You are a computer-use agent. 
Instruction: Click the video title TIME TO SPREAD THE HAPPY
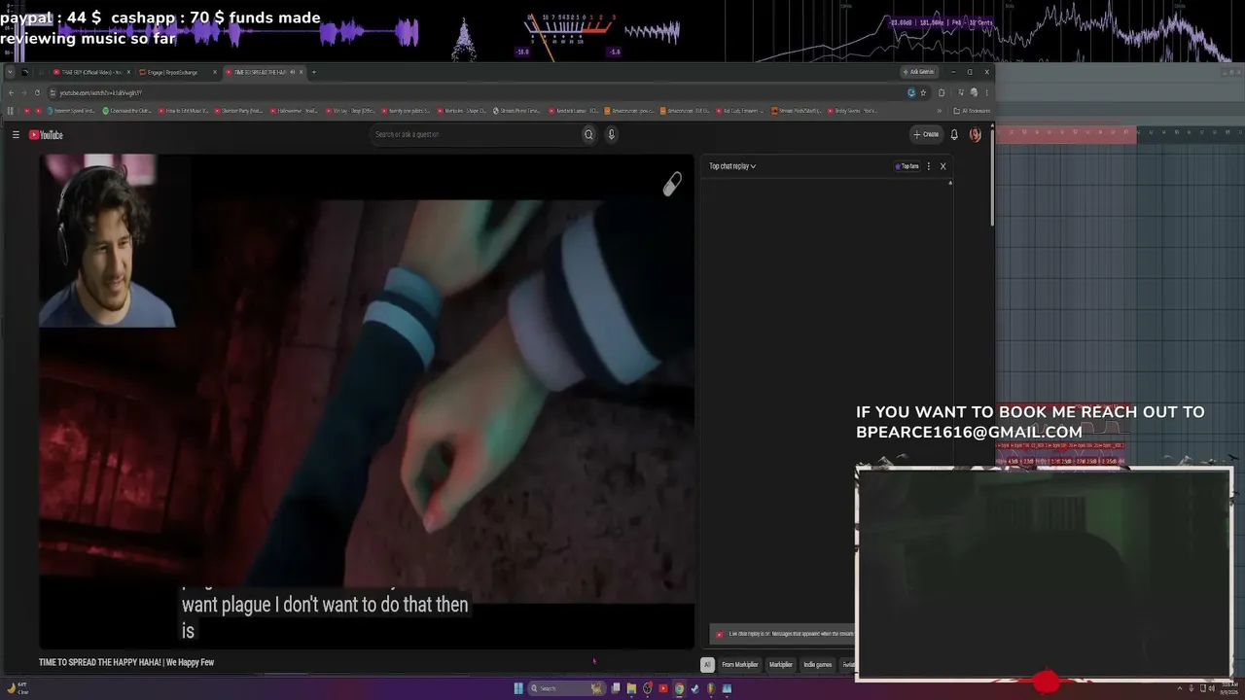pos(126,662)
